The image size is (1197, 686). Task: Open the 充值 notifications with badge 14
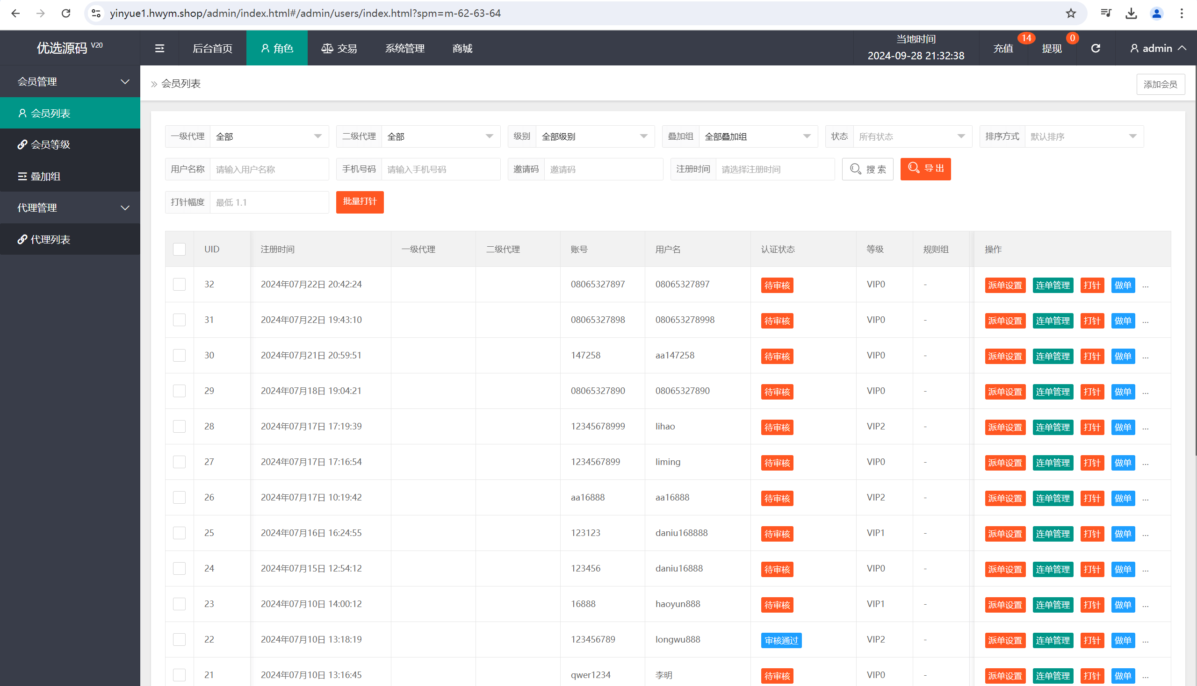pos(1003,48)
